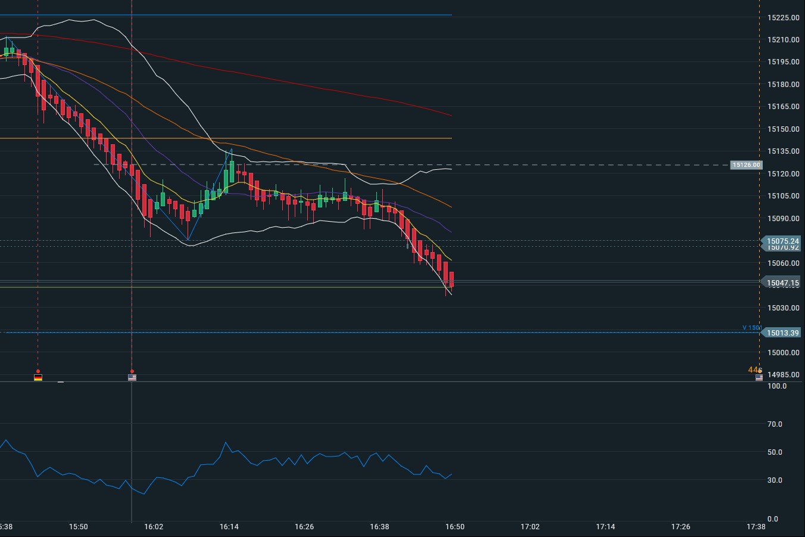Click the 100.0 oscillator scale label
Screen dimensions: 805x537
[x=777, y=386]
